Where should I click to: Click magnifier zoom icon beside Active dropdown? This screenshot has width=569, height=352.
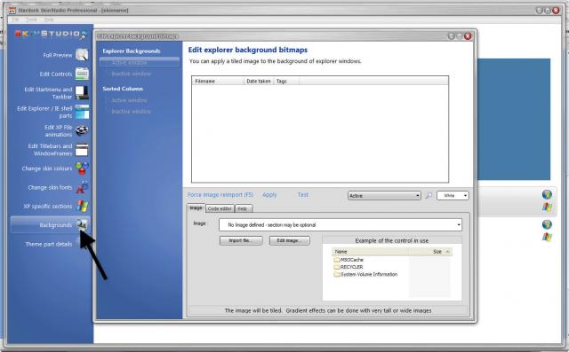click(x=429, y=195)
